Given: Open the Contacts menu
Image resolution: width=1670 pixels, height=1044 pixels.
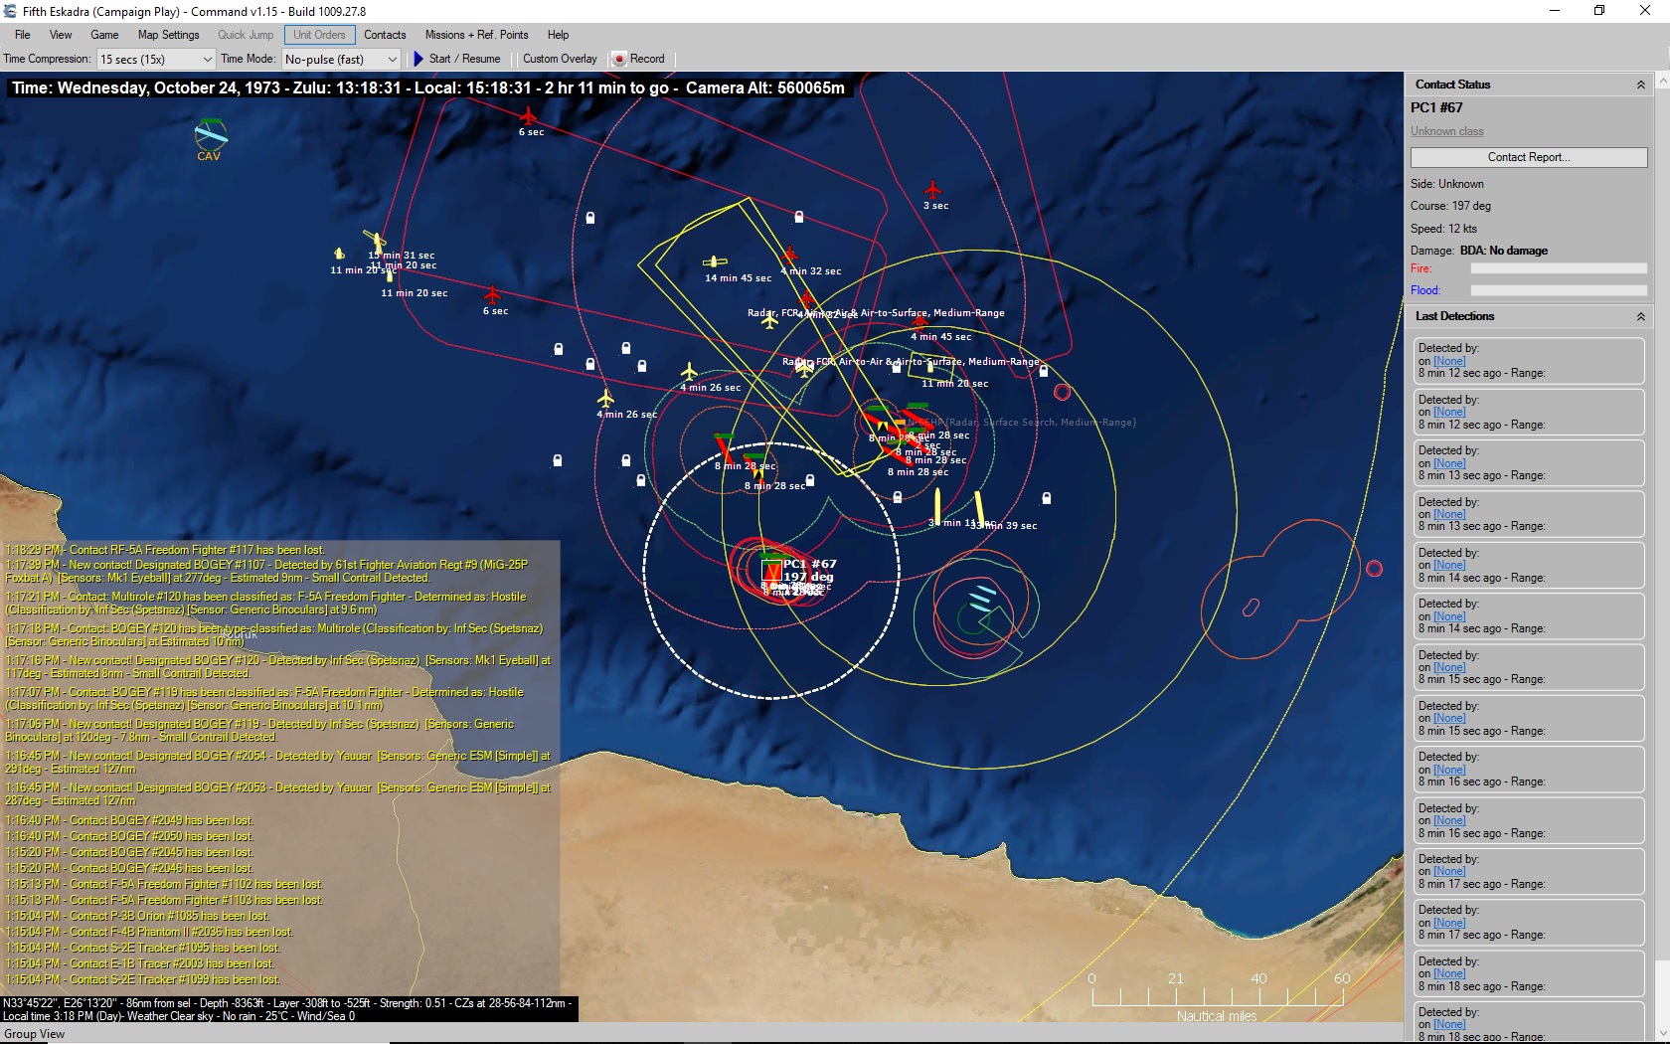Looking at the screenshot, I should pyautogui.click(x=385, y=35).
